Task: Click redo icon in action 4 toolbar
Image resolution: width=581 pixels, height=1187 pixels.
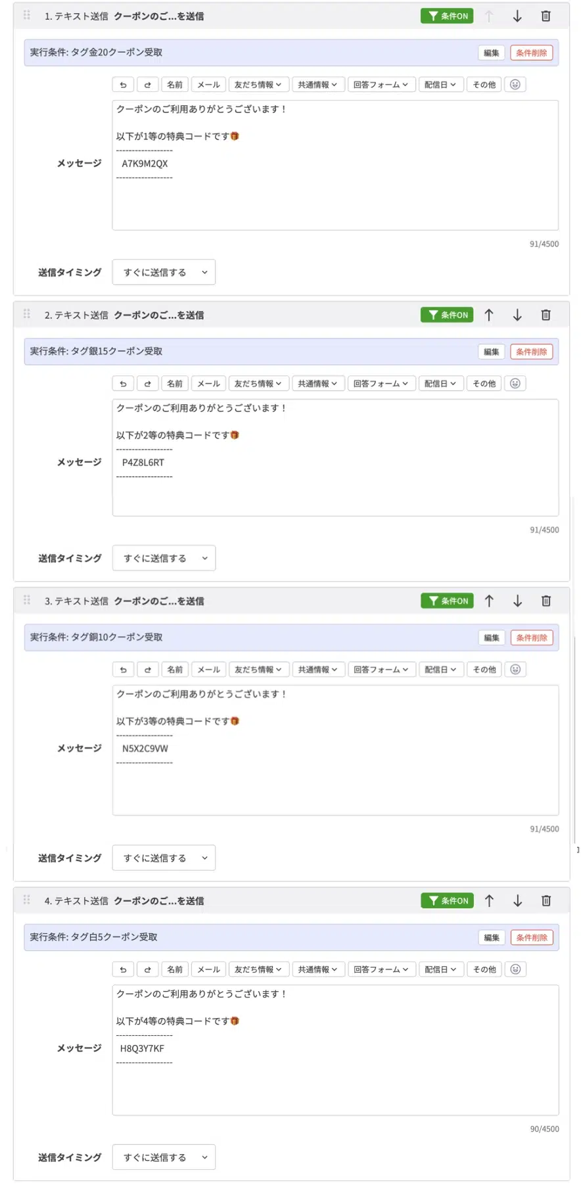Action: [147, 969]
